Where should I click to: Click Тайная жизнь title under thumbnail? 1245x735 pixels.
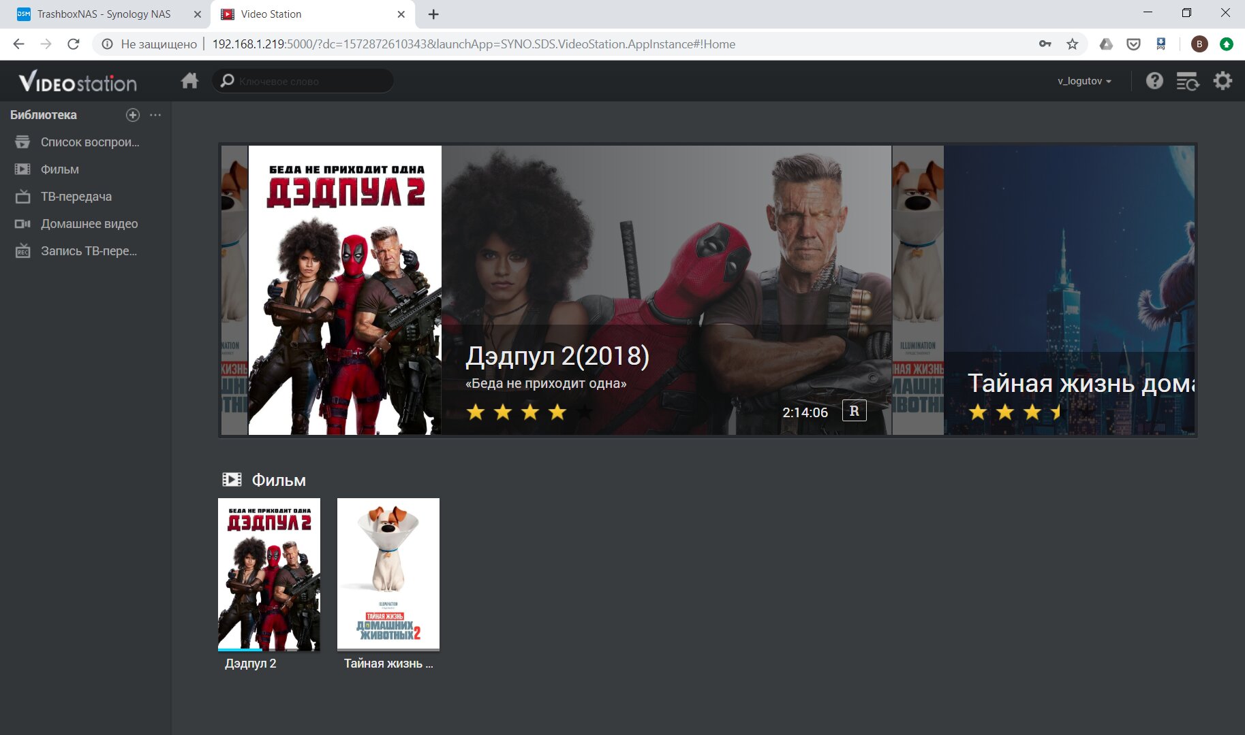pos(388,664)
